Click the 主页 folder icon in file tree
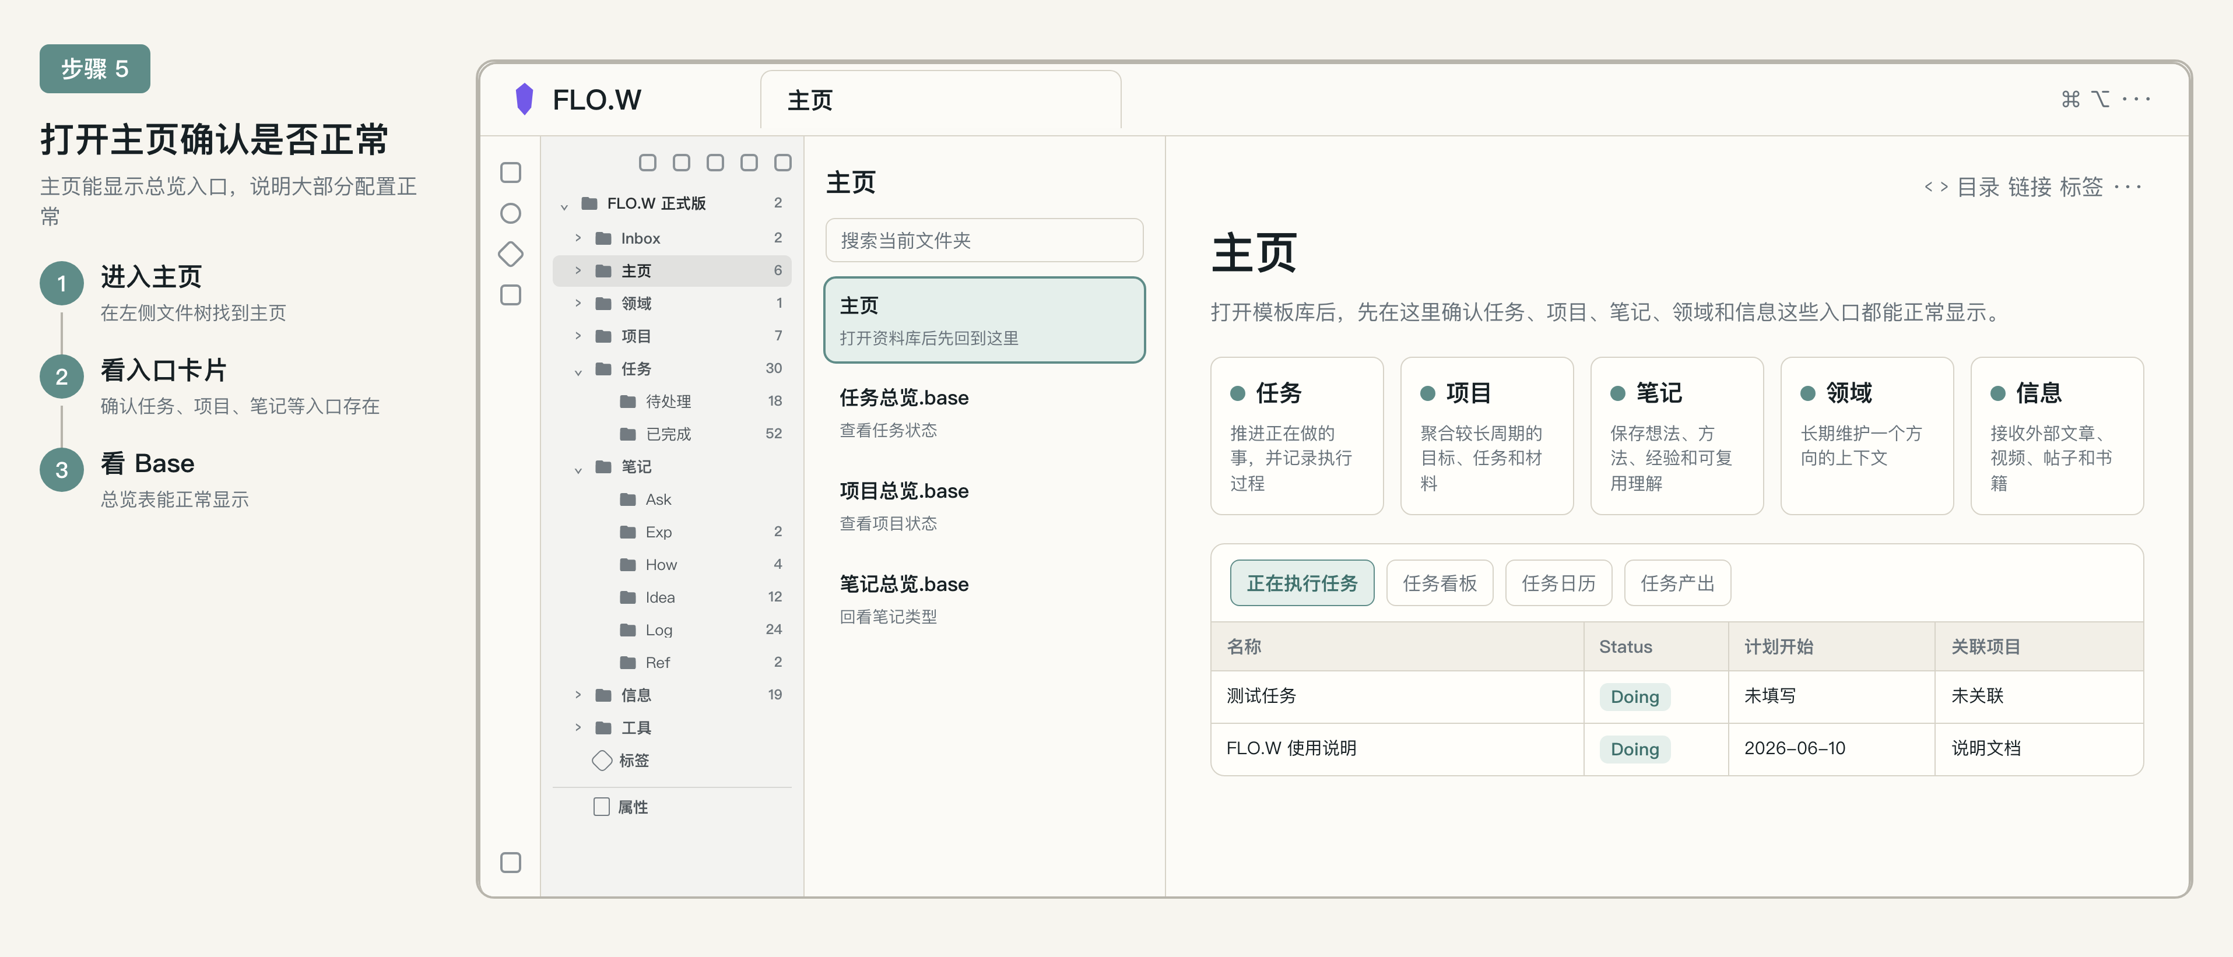Screen dimensions: 2233x957 click(603, 270)
